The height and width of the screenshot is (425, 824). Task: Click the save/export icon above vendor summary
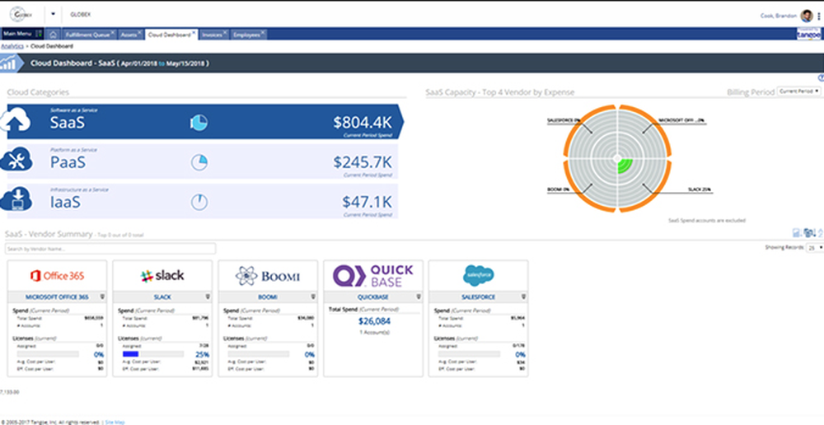(796, 233)
